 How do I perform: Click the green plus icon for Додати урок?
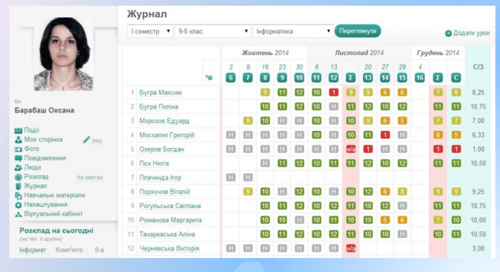point(448,33)
